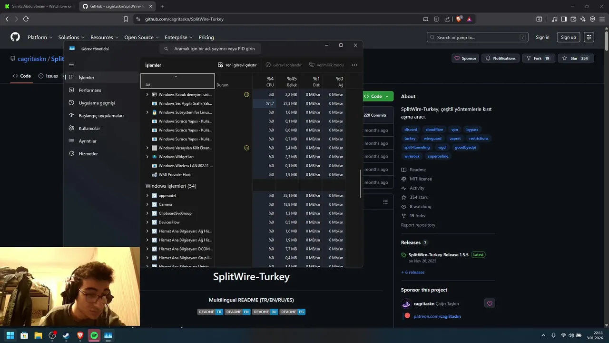Open GitHub Open Source menu
The image size is (609, 343).
[141, 37]
